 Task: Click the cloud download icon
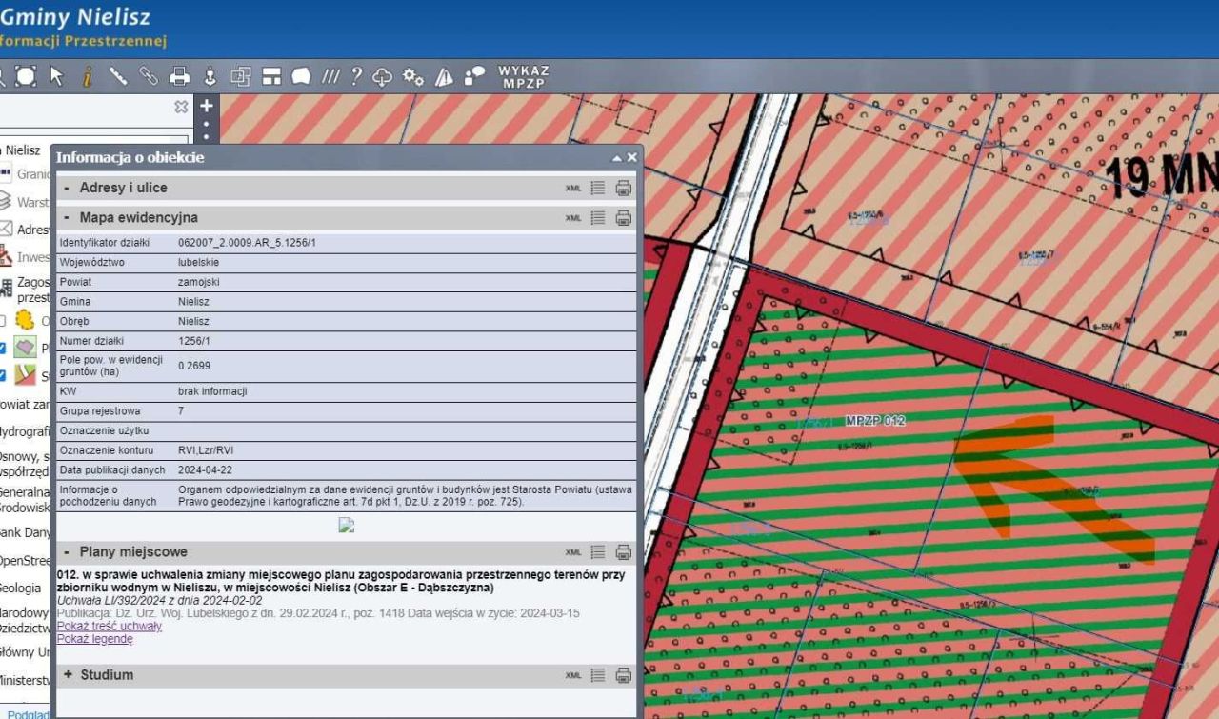coord(383,77)
